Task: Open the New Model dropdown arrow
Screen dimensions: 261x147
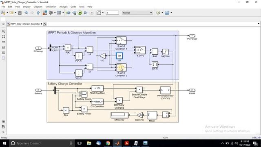Action: point(7,13)
